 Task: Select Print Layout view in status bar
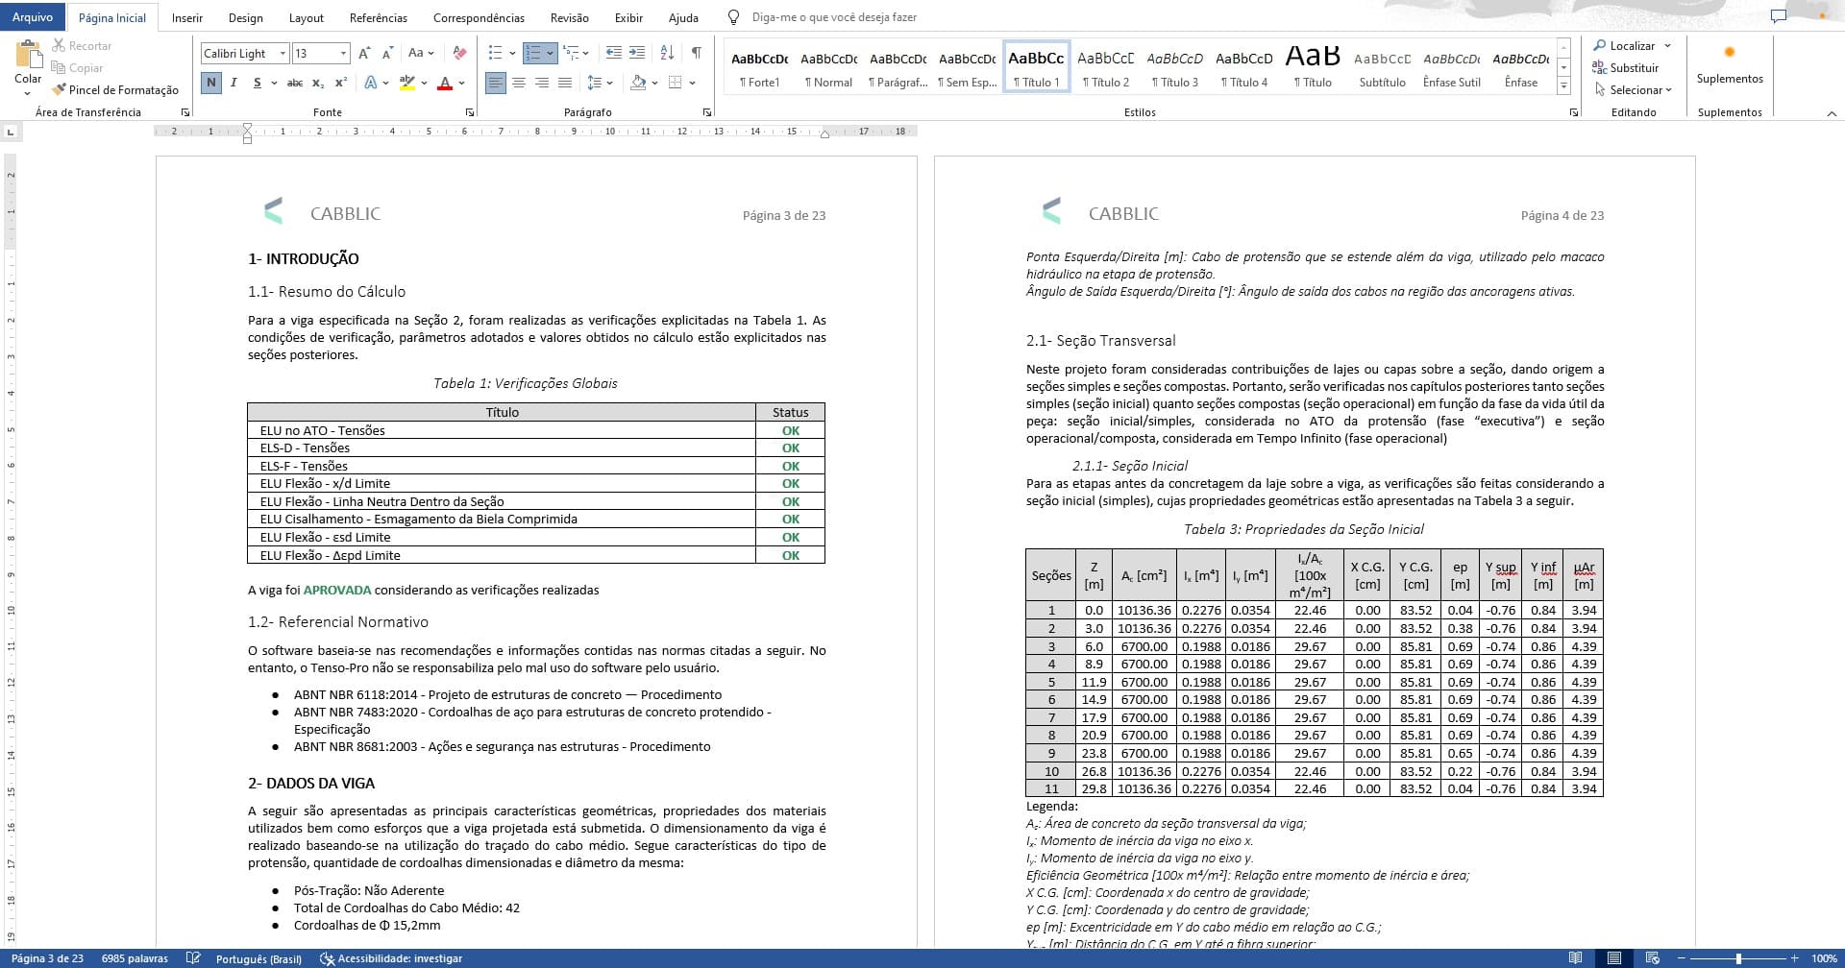pos(1613,958)
